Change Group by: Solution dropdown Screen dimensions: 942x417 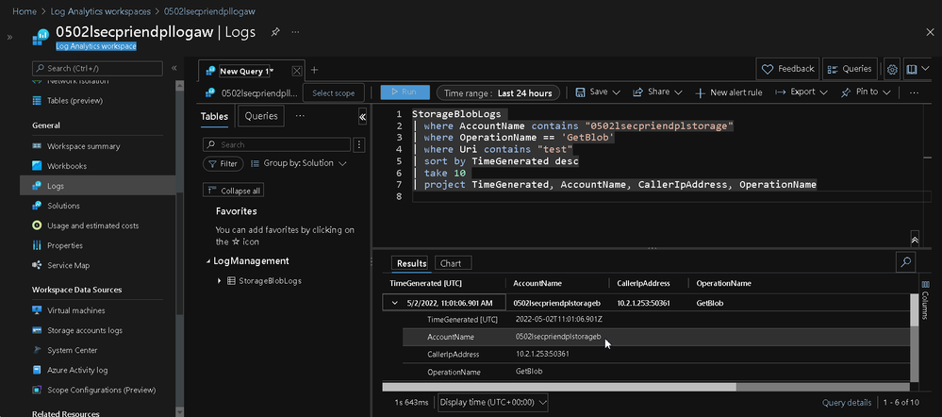coord(299,163)
